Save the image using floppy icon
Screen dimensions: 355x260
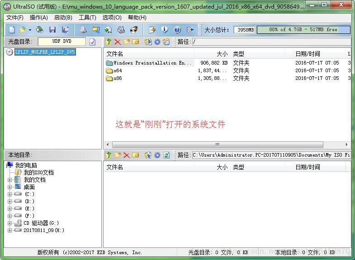(x=52, y=30)
